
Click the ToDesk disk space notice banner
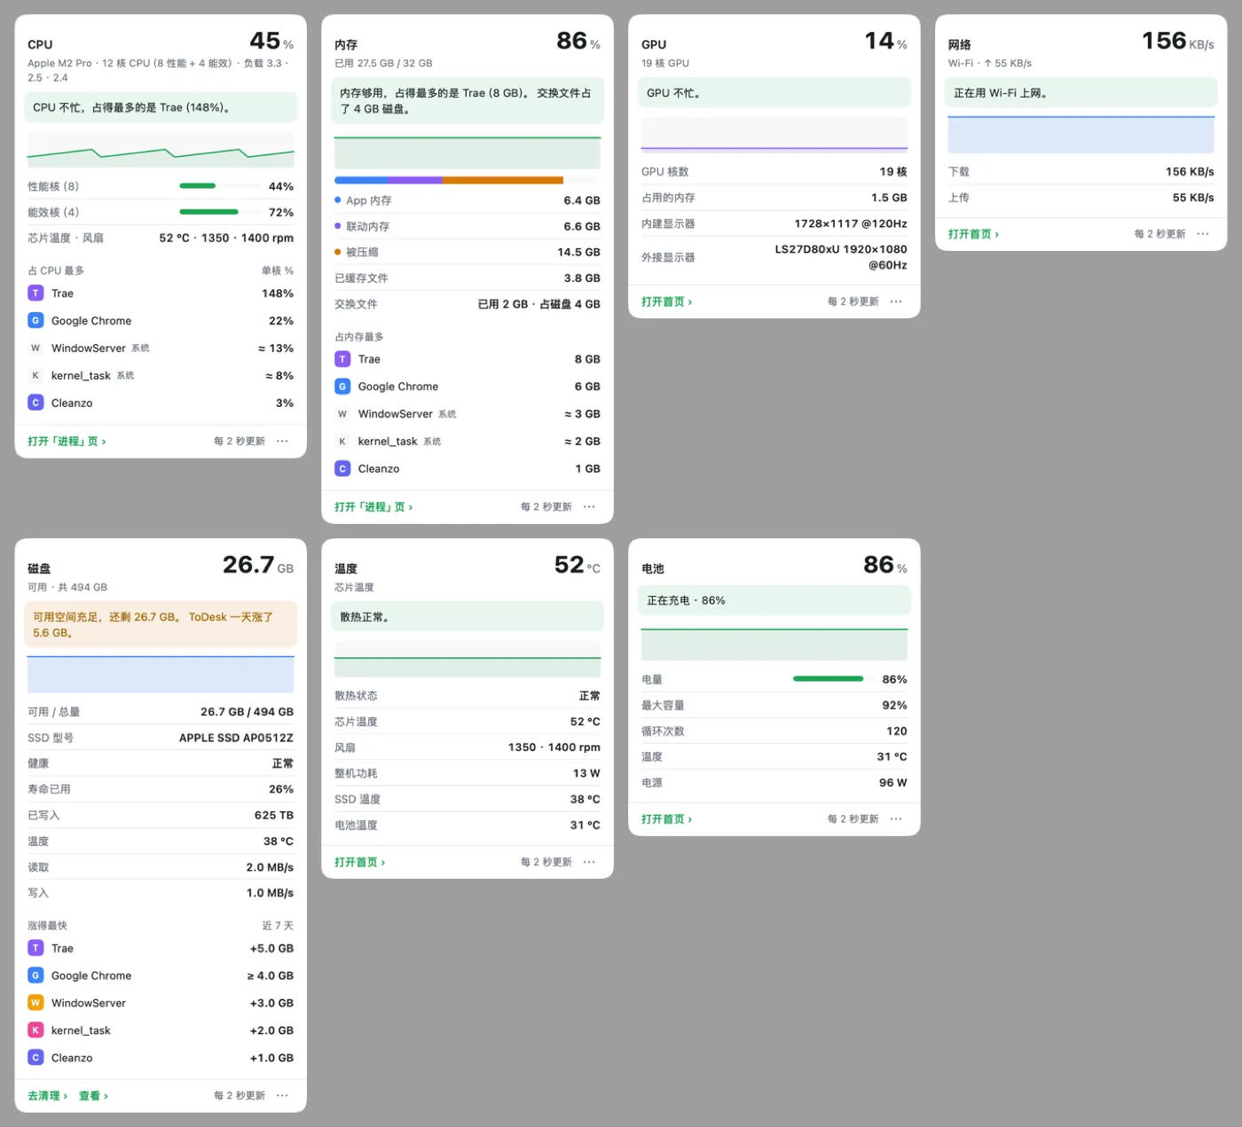(x=161, y=625)
